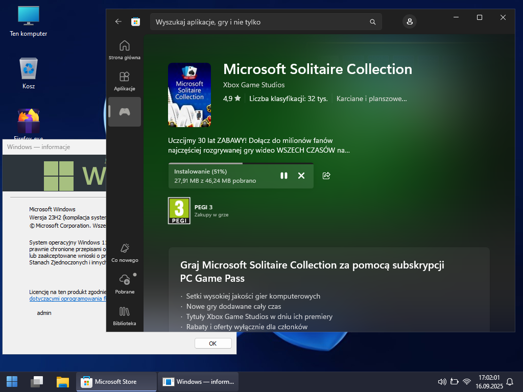The image size is (523, 392).
Task: Select the games controller sidebar icon
Action: (125, 112)
